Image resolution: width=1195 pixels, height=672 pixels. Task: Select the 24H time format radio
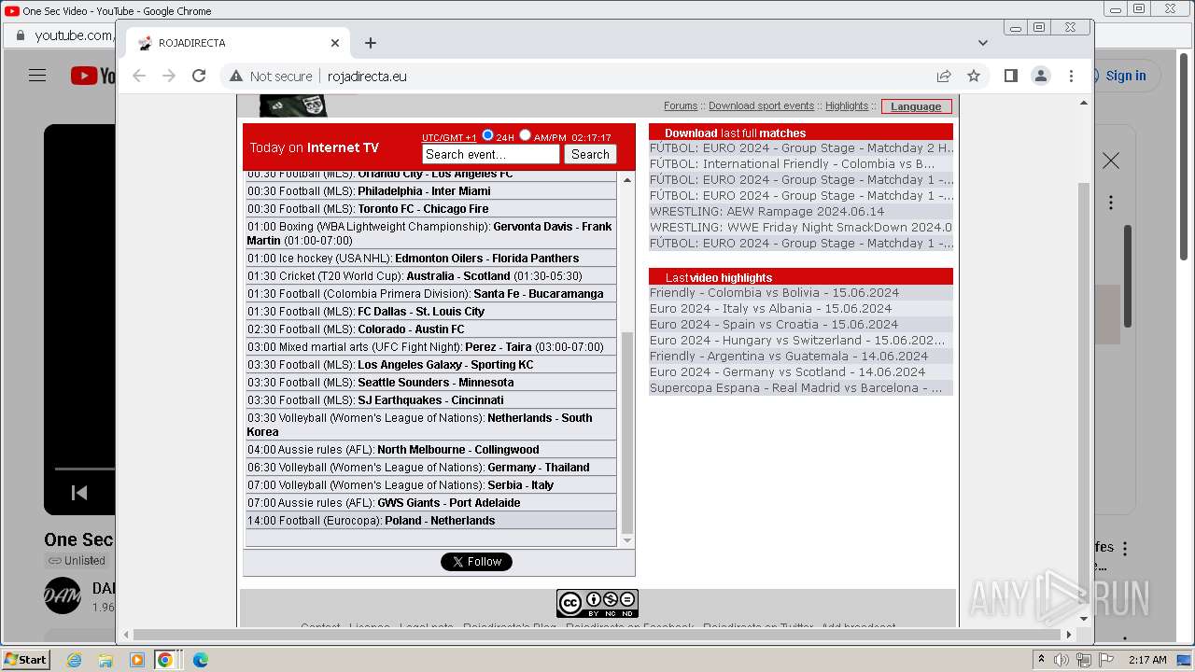[487, 135]
